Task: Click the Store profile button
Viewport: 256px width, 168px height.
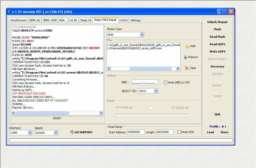Action: click(x=224, y=132)
